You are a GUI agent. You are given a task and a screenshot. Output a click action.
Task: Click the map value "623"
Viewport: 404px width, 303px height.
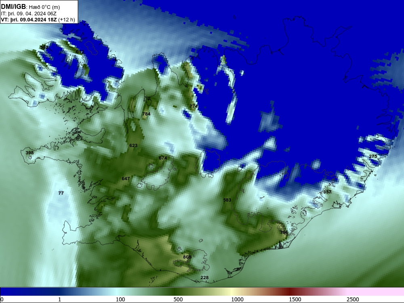coord(133,145)
